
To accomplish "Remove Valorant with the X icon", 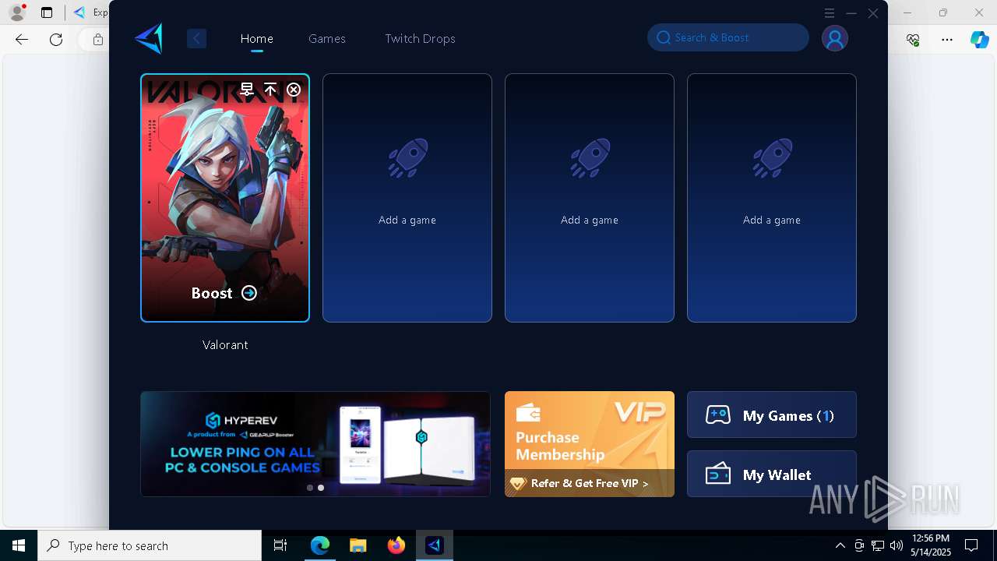I will pos(294,90).
